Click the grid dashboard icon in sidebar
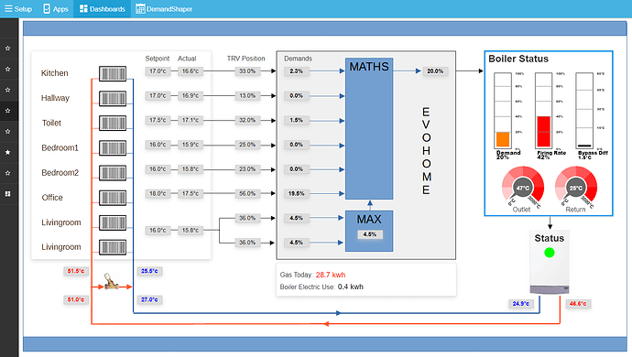Viewport: 632px width, 357px height. [7, 194]
